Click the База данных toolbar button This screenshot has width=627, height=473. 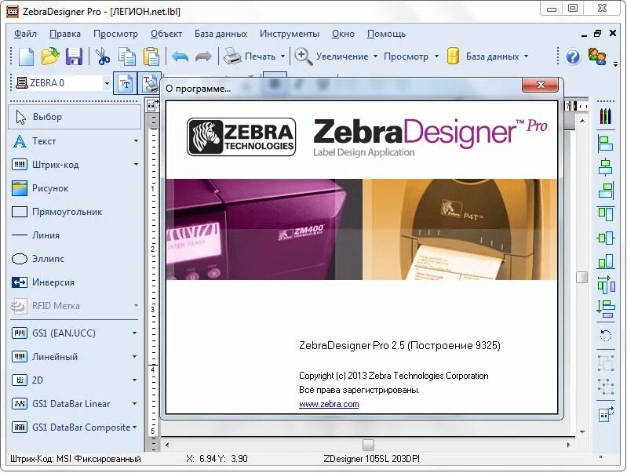(492, 56)
